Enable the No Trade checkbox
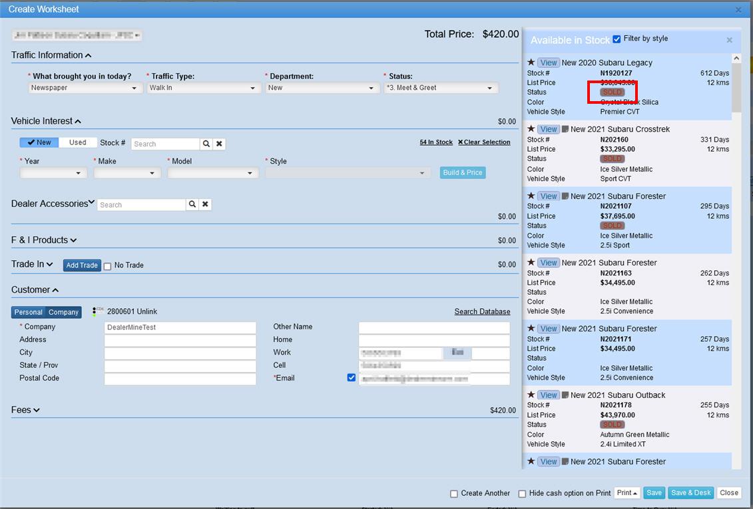This screenshot has height=509, width=753. click(107, 266)
